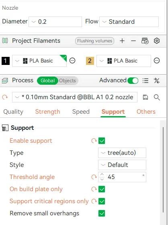Select the yellow filament 2 color swatch
Screen dimensions: 168x225
pyautogui.click(x=90, y=61)
